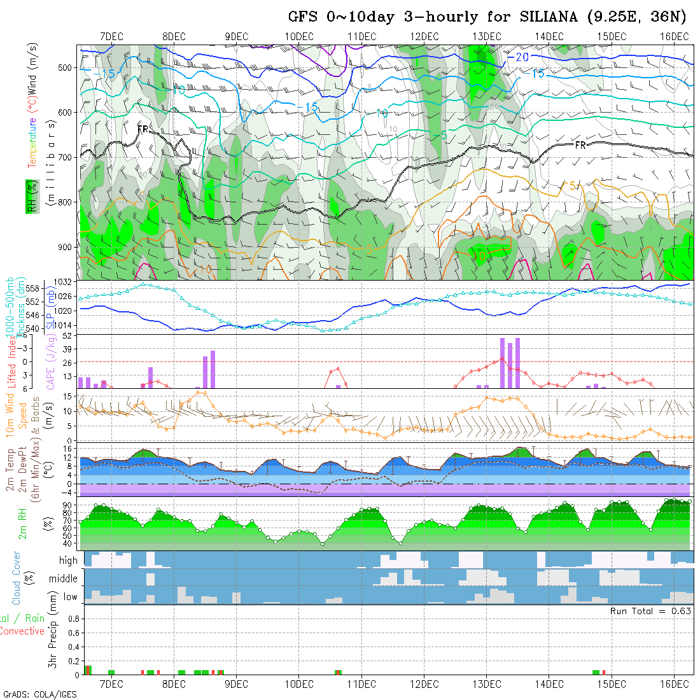Click the '2m RH' axis label
The width and height of the screenshot is (700, 700).
22,522
